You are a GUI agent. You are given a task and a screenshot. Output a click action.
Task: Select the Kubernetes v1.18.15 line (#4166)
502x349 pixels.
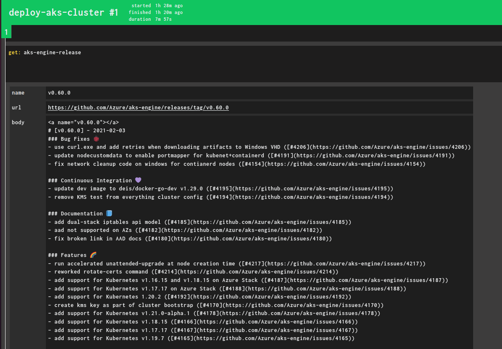tap(203, 321)
